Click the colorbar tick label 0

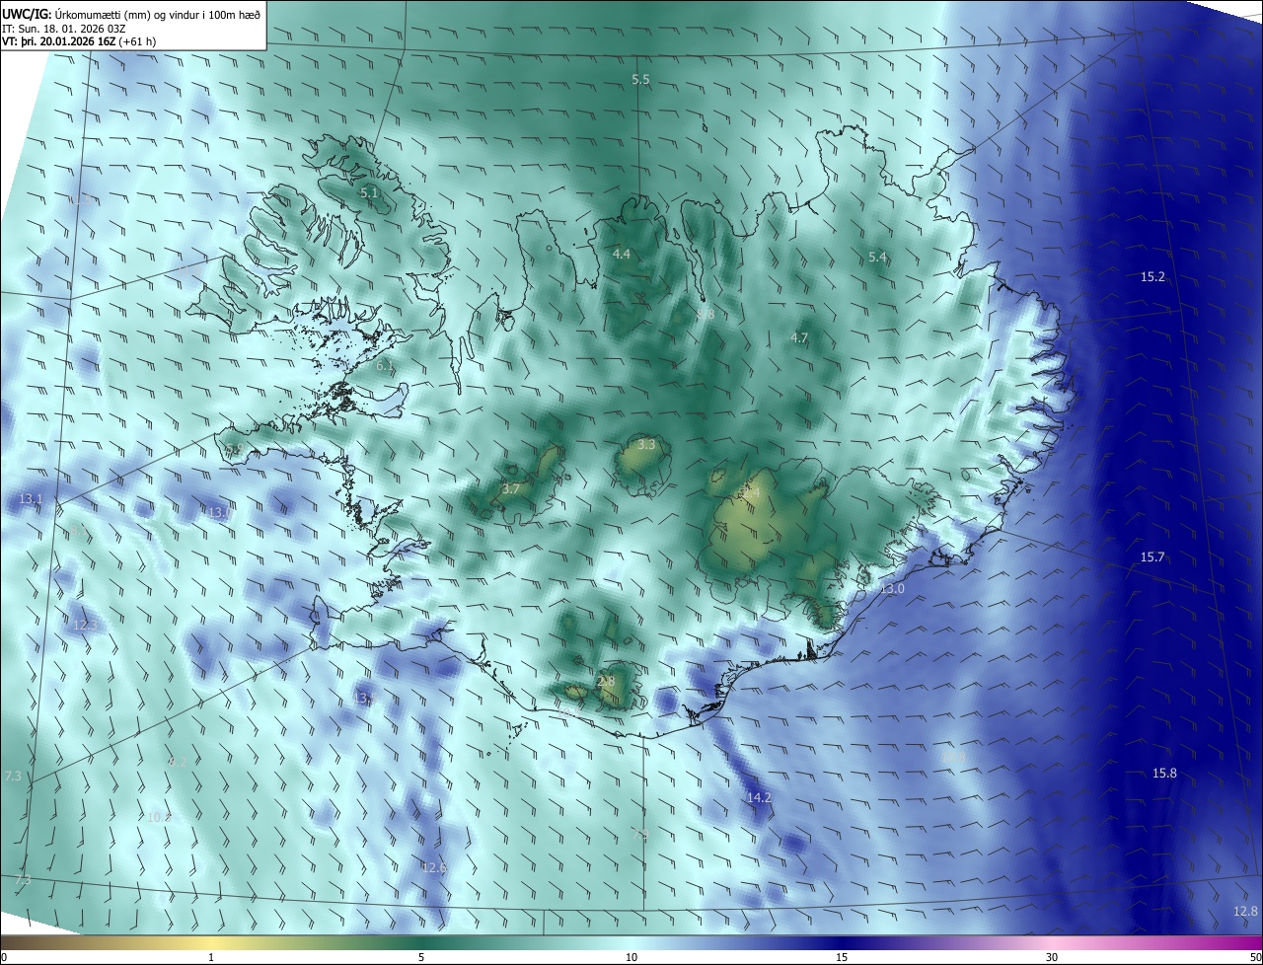[x=4, y=957]
